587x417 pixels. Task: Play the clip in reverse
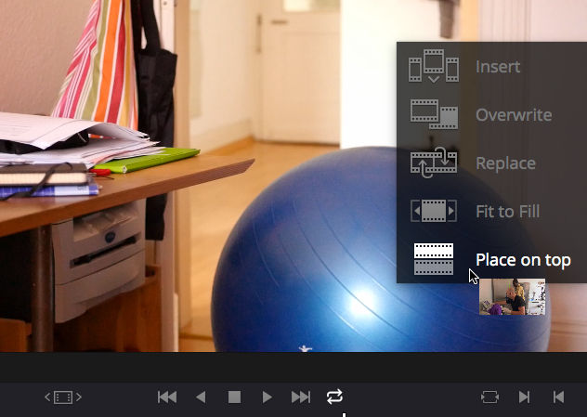pos(201,397)
